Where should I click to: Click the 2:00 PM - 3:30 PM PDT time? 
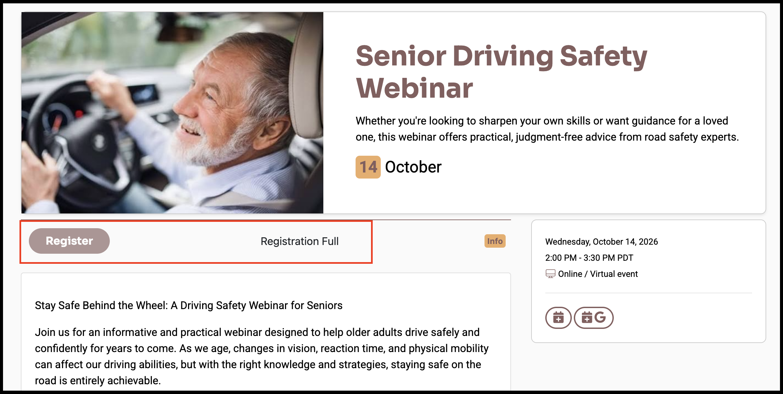589,258
